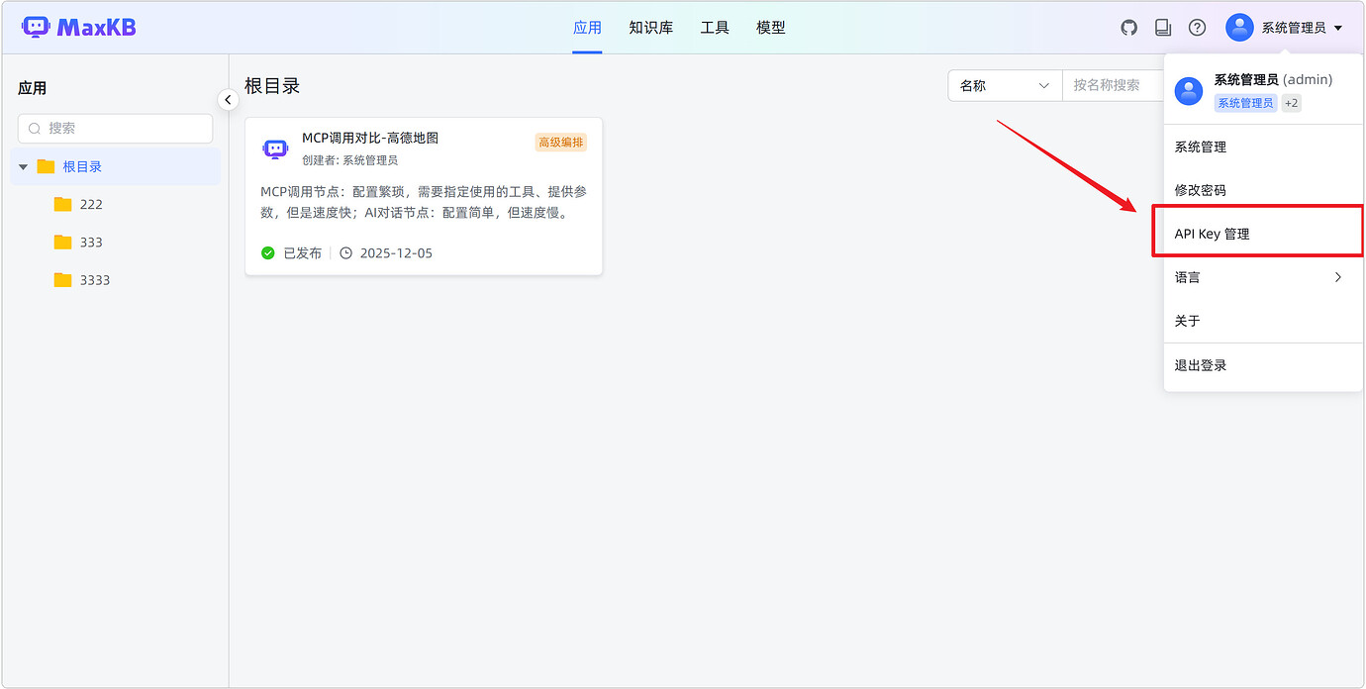Open the documentation book icon
This screenshot has height=689, width=1366.
[1163, 28]
